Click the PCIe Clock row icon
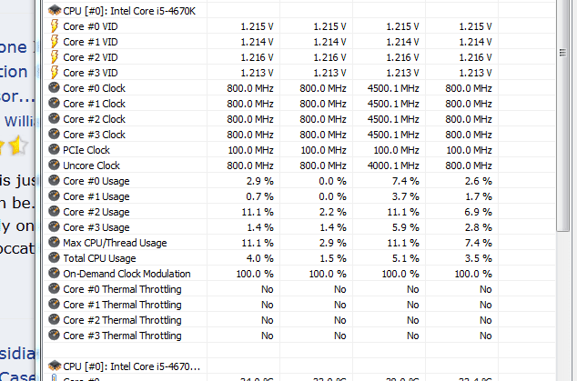 (x=53, y=150)
